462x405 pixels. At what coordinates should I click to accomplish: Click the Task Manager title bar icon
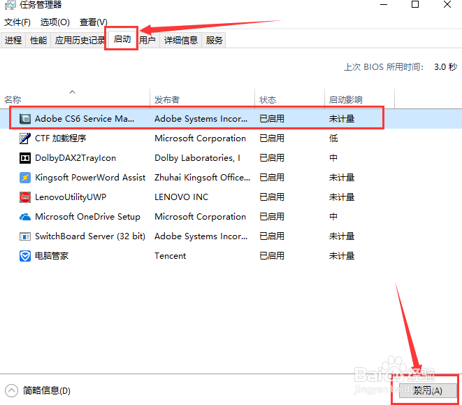click(10, 5)
